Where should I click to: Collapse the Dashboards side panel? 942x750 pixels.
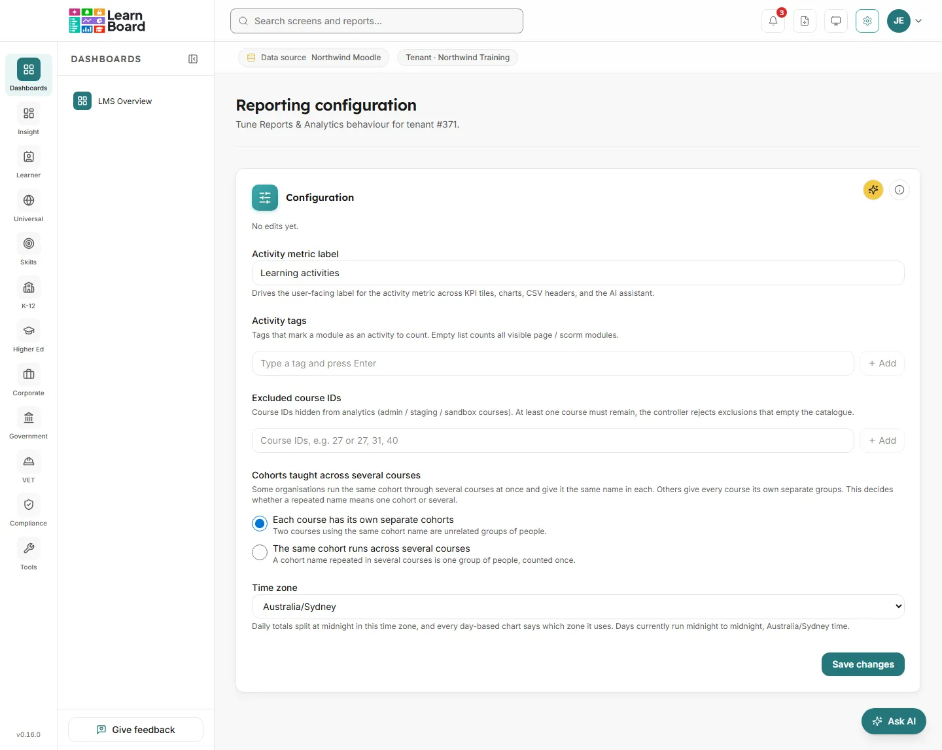(x=193, y=59)
